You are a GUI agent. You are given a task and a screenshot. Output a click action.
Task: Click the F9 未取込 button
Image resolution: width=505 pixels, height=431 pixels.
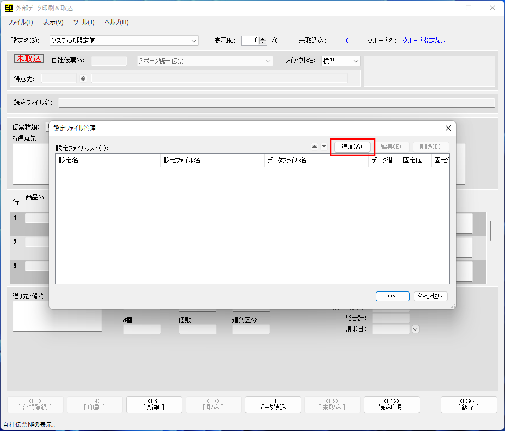coord(332,404)
